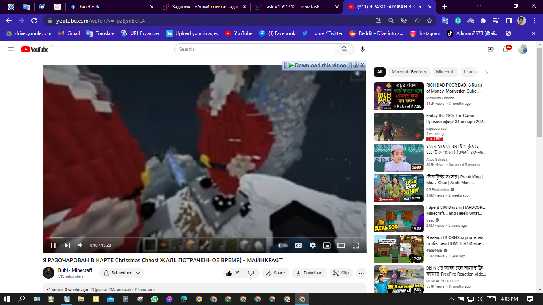The width and height of the screenshot is (543, 305).
Task: Create a Clip of the video
Action: pyautogui.click(x=341, y=273)
